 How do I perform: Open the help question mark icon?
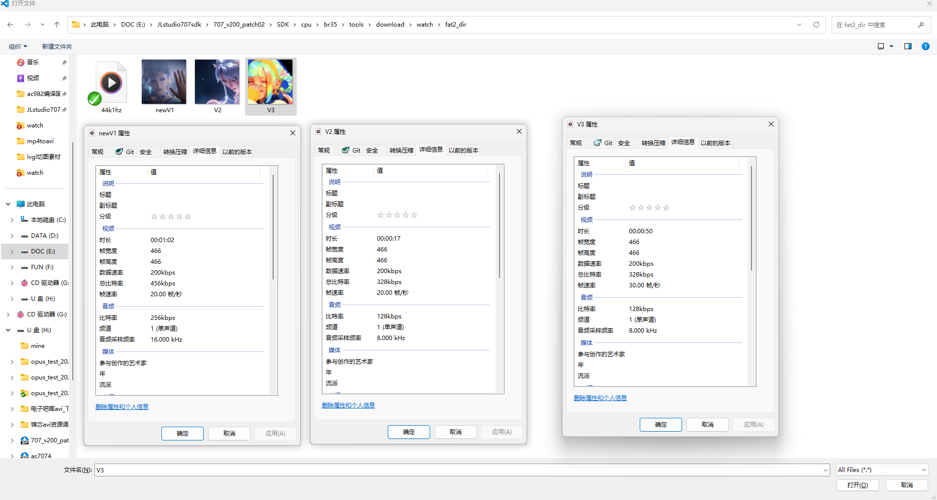click(926, 46)
